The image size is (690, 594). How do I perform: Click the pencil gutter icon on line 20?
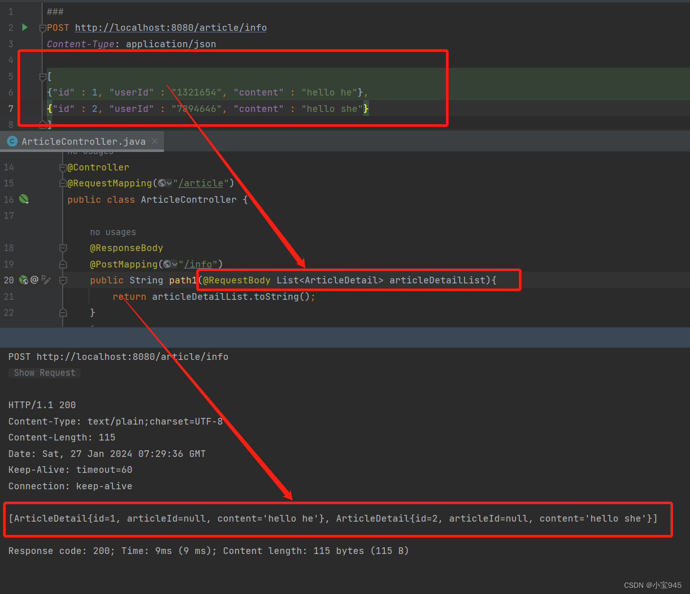[46, 280]
